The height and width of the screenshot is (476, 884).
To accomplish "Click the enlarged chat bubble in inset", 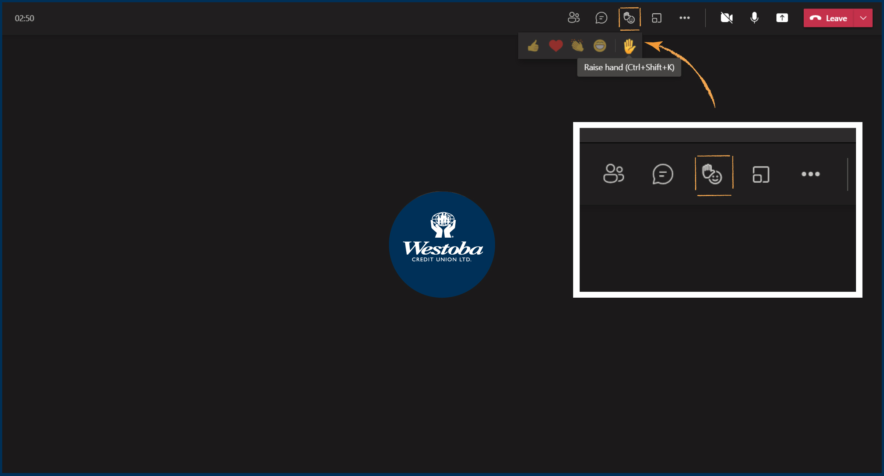I will click(x=663, y=174).
